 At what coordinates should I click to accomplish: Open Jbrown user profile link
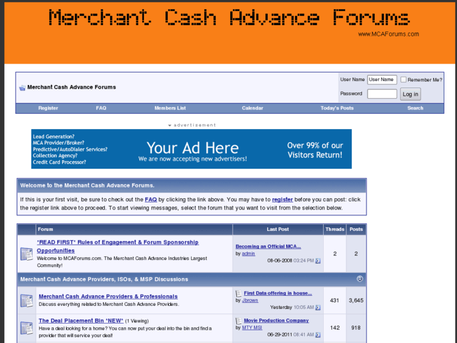(250, 300)
